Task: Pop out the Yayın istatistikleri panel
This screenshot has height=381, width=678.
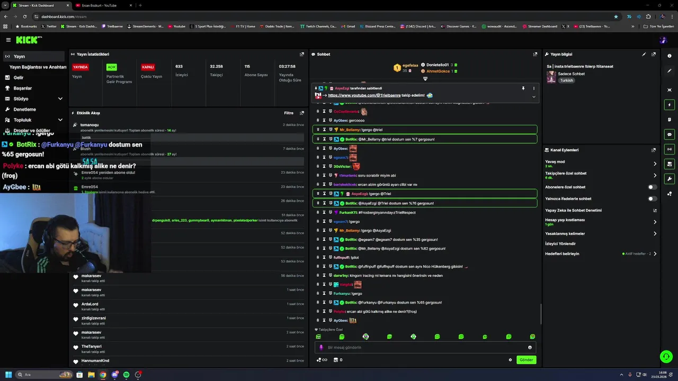Action: point(302,54)
